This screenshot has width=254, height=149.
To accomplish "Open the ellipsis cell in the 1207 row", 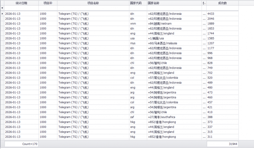I will tap(204, 43).
